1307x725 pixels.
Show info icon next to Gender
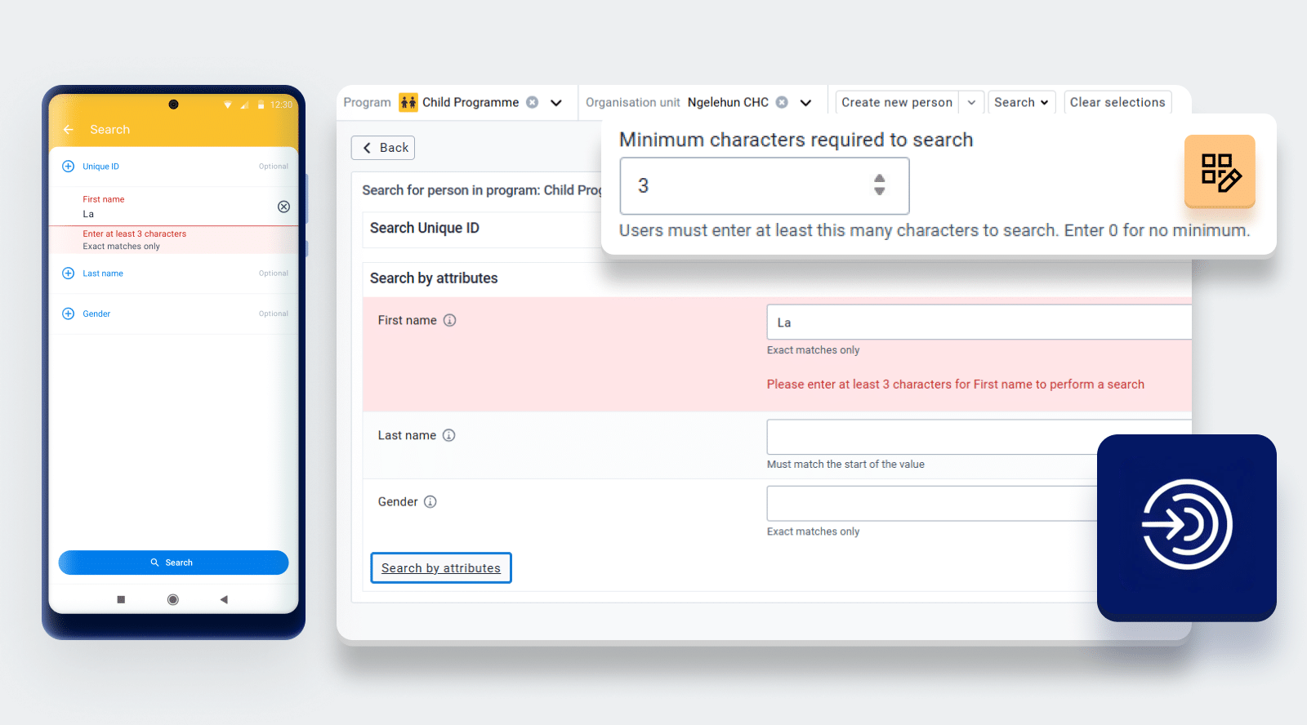pos(430,501)
